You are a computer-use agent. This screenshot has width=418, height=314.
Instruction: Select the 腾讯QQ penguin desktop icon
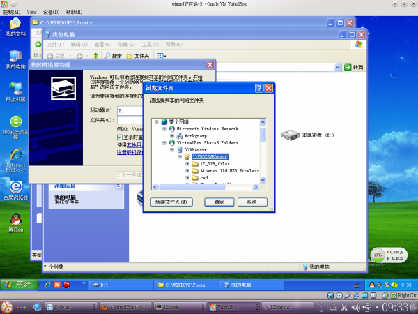point(15,223)
